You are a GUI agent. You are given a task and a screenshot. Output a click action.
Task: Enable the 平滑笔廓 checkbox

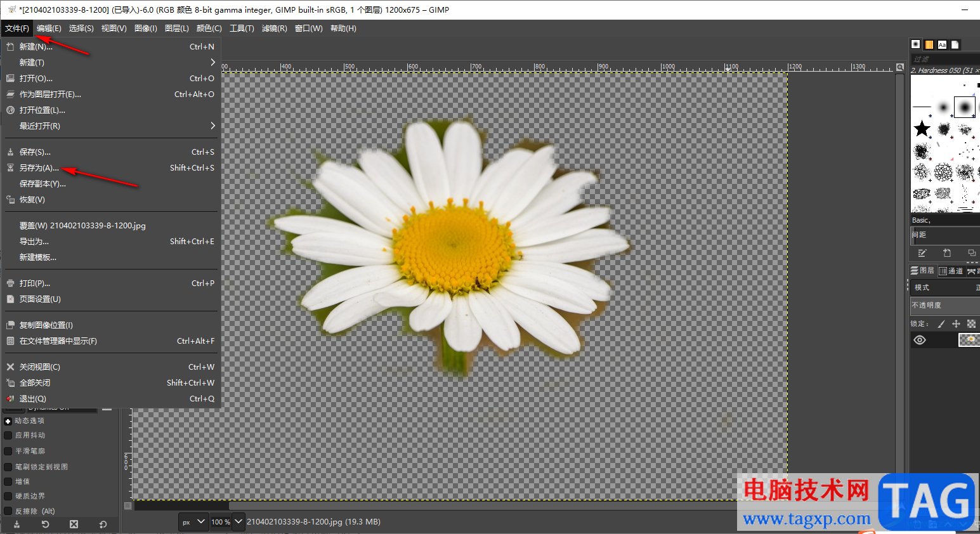(8, 451)
